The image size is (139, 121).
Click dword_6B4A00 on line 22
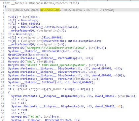click(101, 75)
